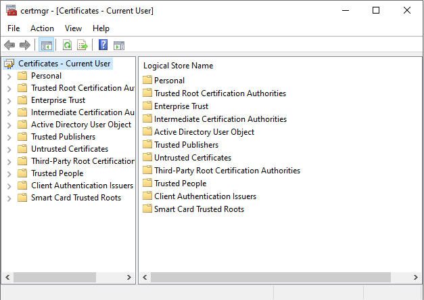The image size is (424, 300).
Task: Select Intermediate Certification Authorities in right pane
Action: pos(220,119)
